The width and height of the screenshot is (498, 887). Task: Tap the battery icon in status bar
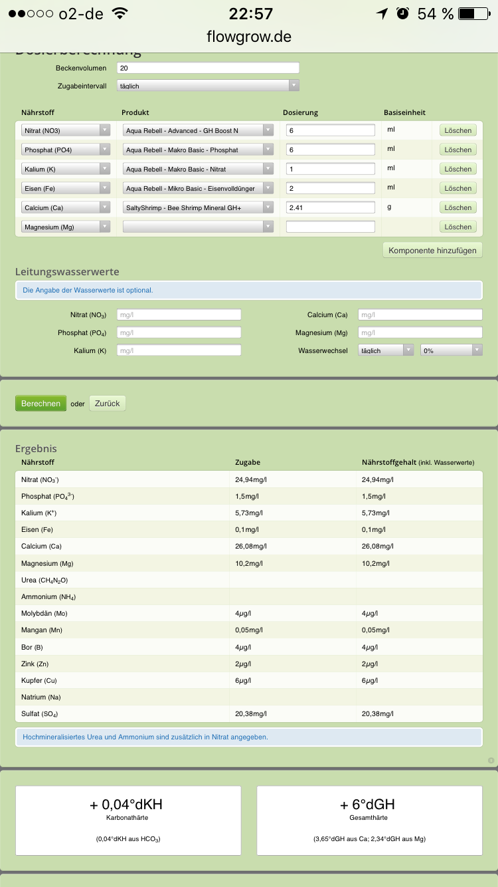tap(473, 13)
